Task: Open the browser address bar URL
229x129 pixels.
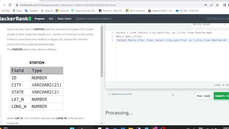Action: tap(68, 5)
